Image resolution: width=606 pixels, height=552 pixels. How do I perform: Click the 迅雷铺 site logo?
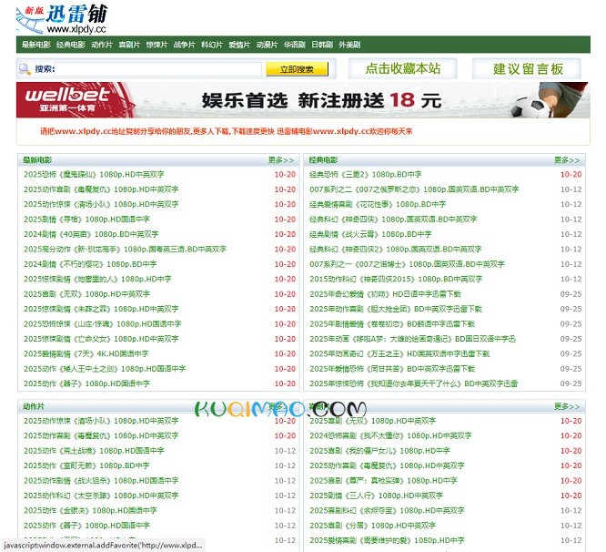pyautogui.click(x=67, y=17)
